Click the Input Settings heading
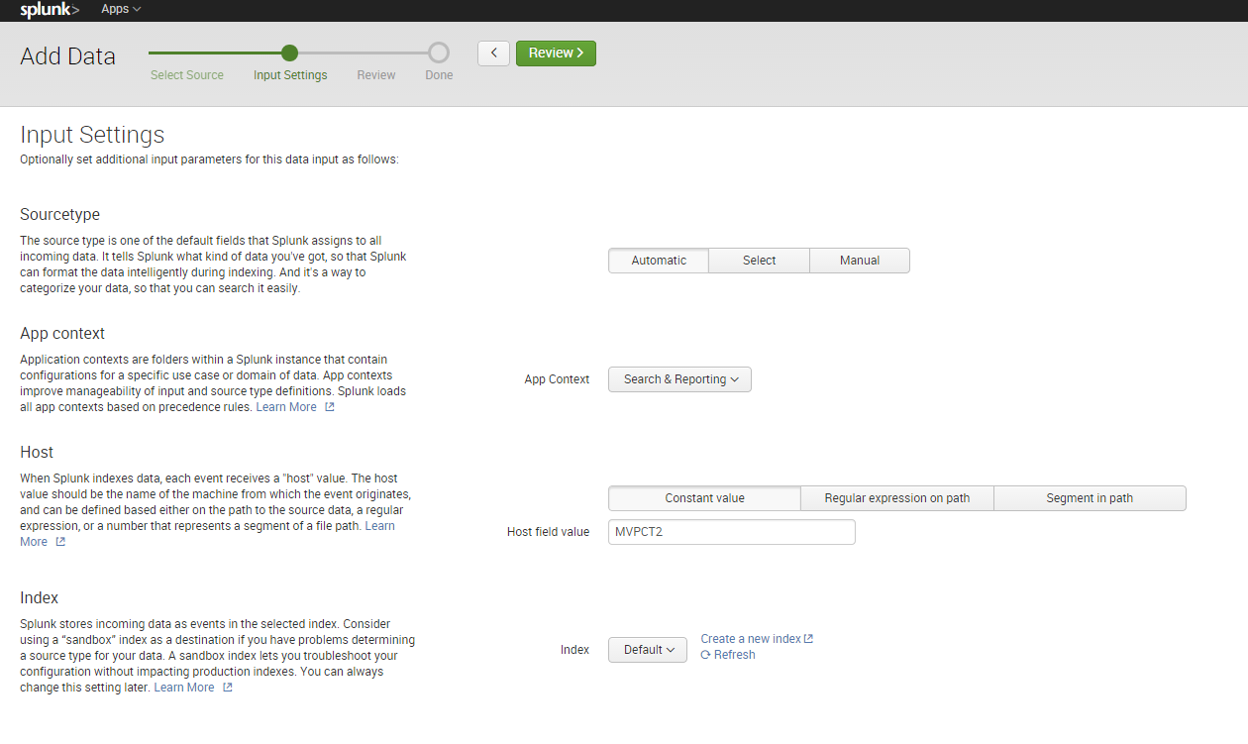Image resolution: width=1248 pixels, height=744 pixels. [92, 135]
